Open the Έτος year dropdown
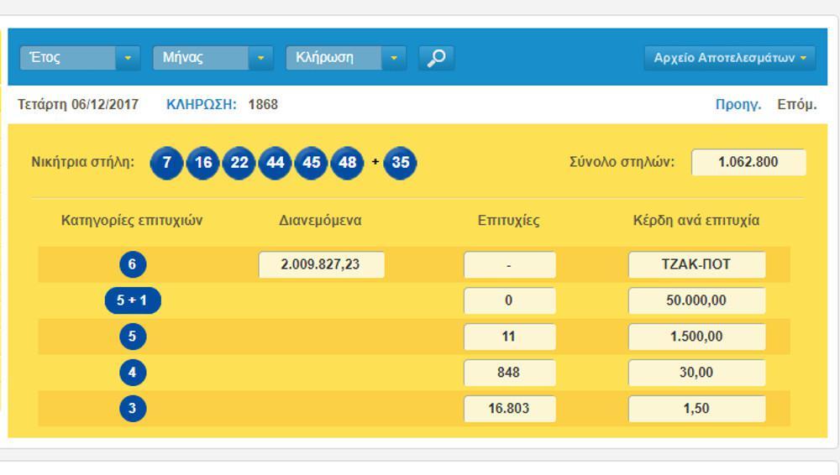The width and height of the screenshot is (840, 475). (x=79, y=58)
